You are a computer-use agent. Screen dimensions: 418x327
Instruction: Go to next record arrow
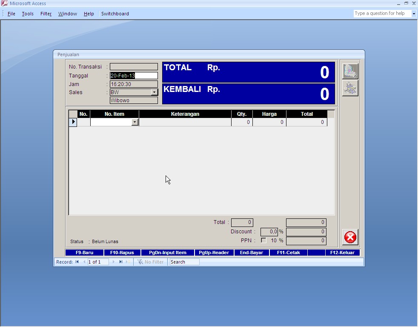pyautogui.click(x=114, y=262)
